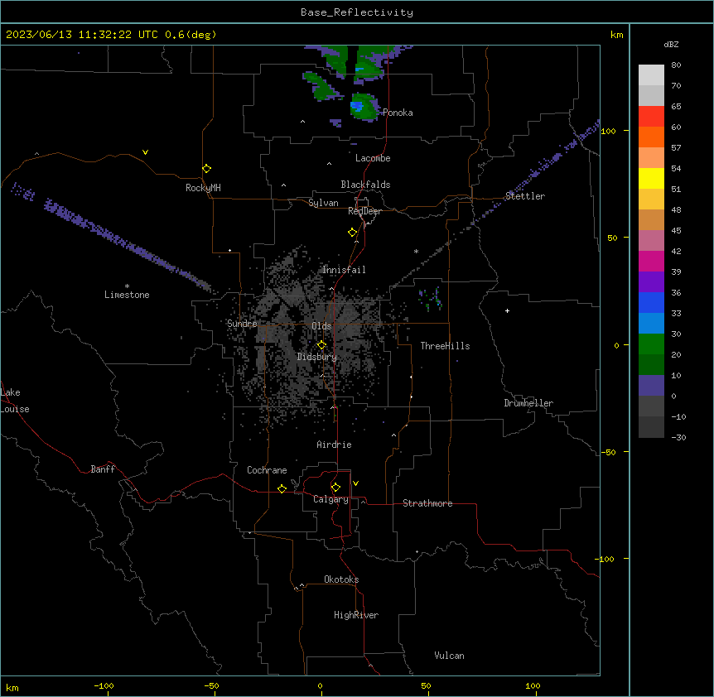Click the Didsbury city label
Screen dimensions: 714x697
click(317, 357)
